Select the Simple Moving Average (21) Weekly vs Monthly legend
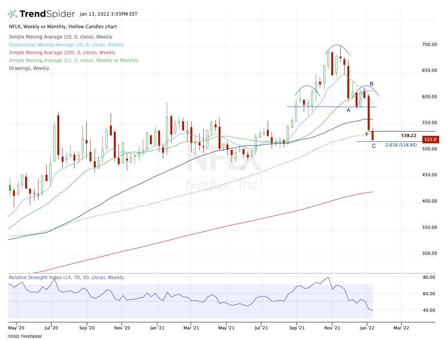Image resolution: width=447 pixels, height=340 pixels. pyautogui.click(x=73, y=60)
